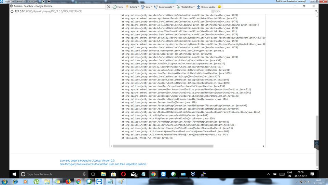This screenshot has width=328, height=185.
Task: Open Internet Explorer on local taskbar
Action: point(15,182)
